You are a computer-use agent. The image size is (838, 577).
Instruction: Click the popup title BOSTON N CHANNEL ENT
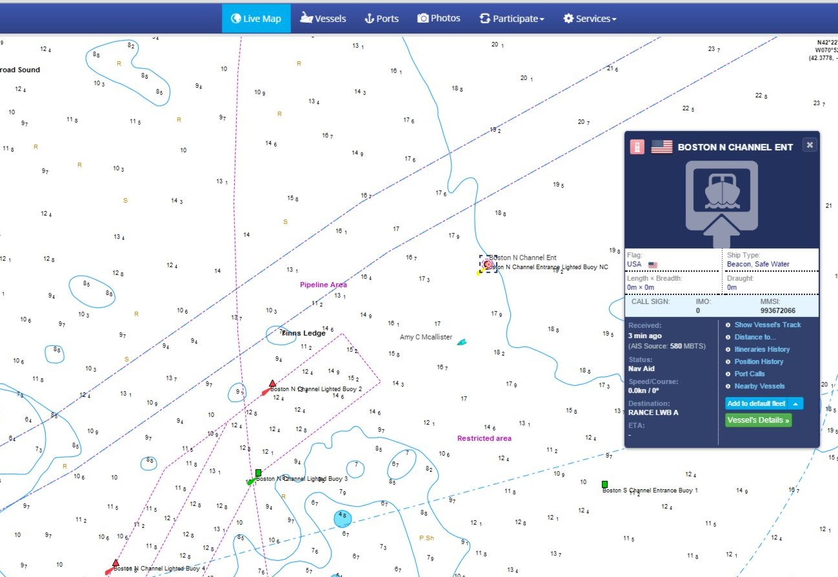tap(735, 147)
